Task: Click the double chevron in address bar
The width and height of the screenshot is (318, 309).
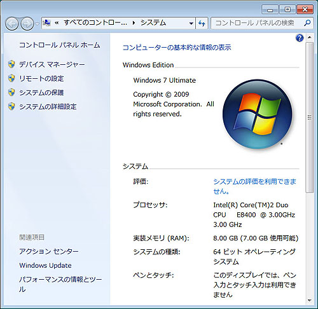Action: click(x=57, y=23)
